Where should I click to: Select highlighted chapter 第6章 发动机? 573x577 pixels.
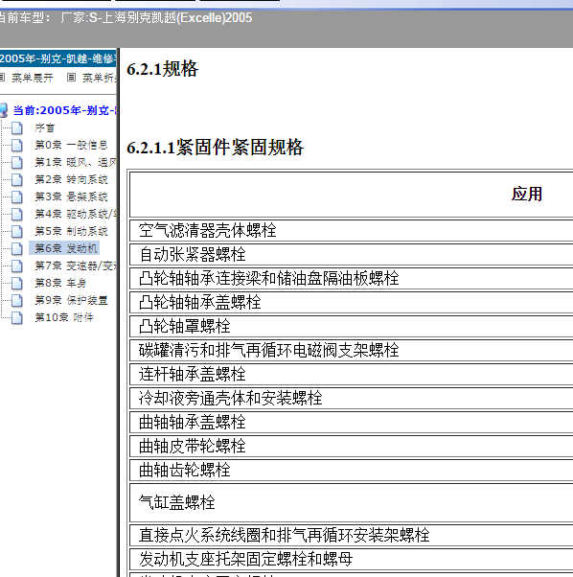pyautogui.click(x=64, y=249)
